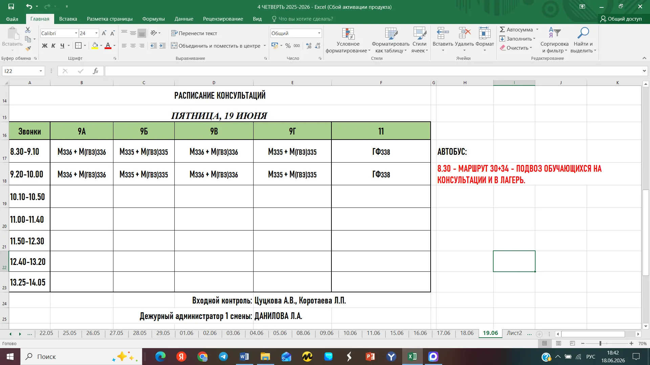The image size is (650, 365).
Task: Click the Insert Function fx icon
Action: tap(96, 71)
